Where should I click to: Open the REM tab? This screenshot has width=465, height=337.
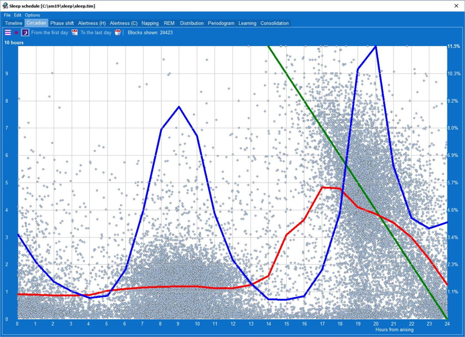(169, 23)
